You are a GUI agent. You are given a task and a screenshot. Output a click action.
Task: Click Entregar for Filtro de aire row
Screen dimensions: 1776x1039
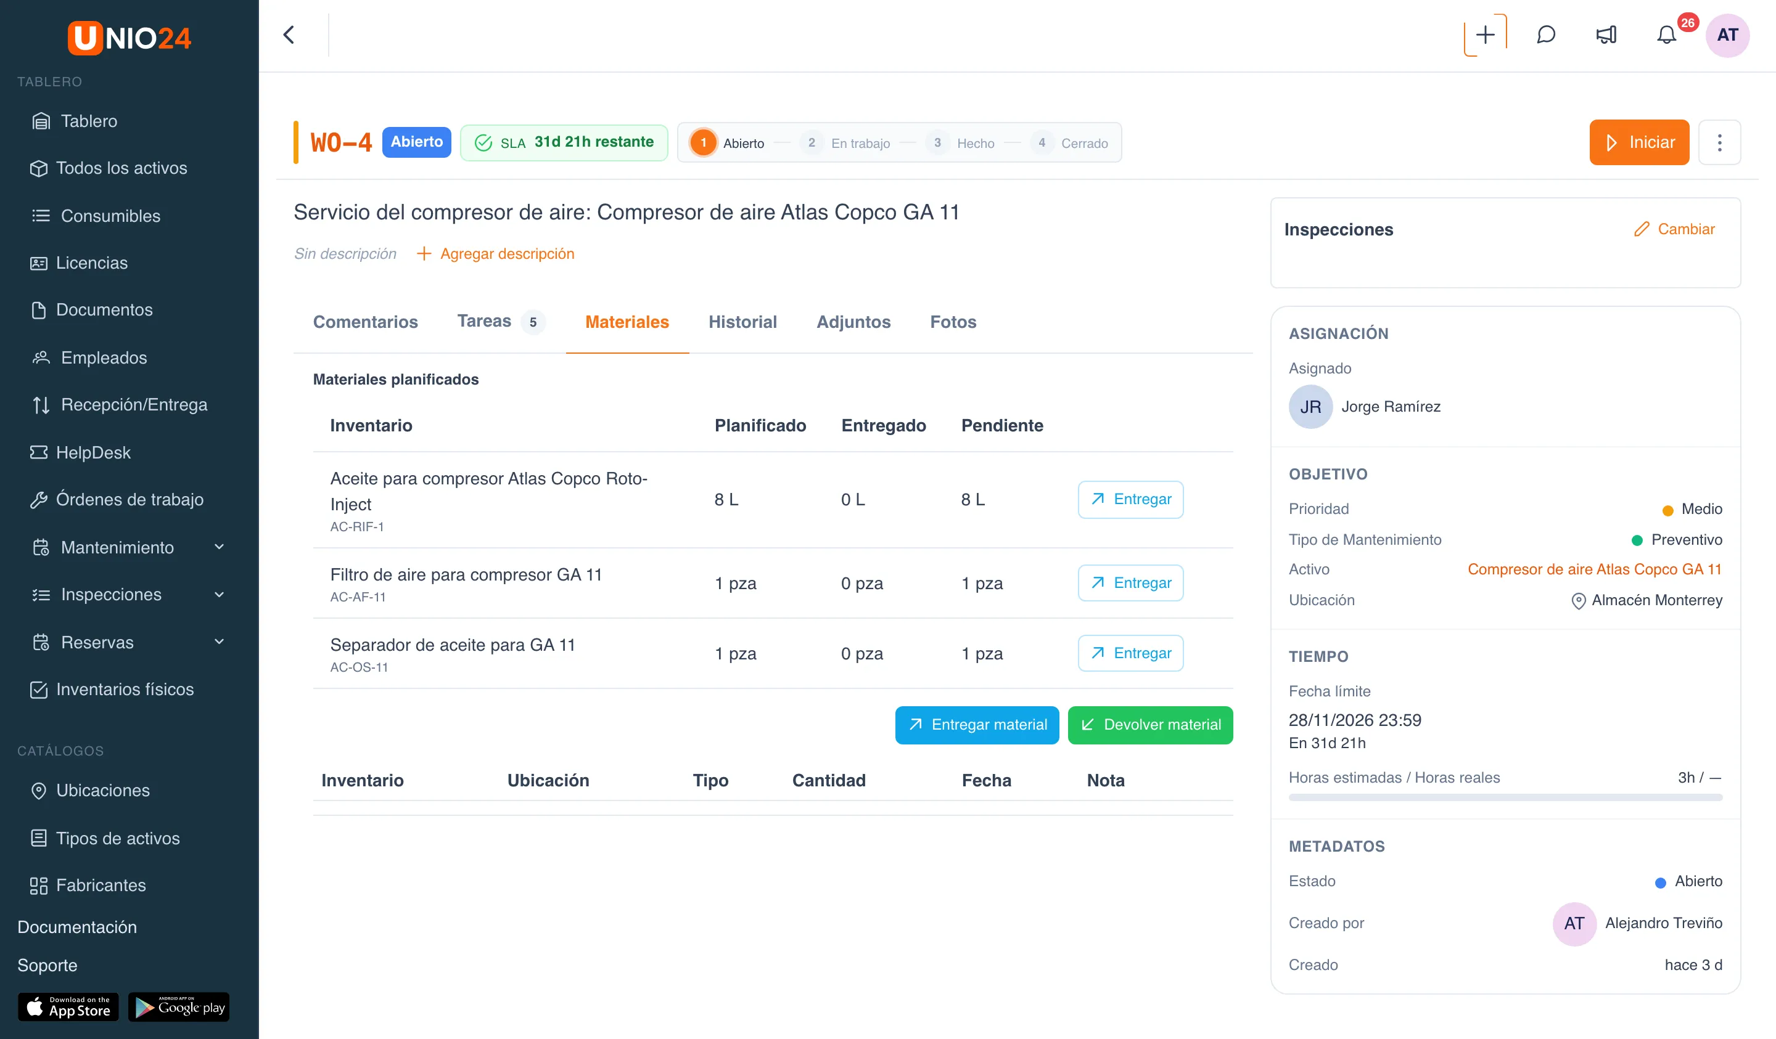point(1130,583)
